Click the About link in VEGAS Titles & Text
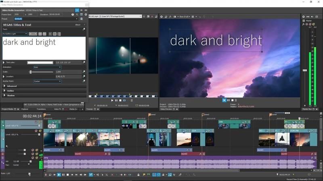This screenshot has width=323, height=181. [78, 25]
